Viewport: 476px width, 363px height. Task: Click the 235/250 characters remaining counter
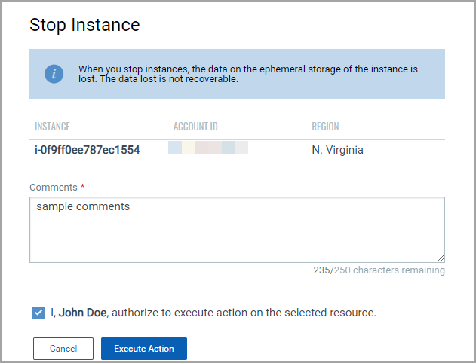coord(379,270)
